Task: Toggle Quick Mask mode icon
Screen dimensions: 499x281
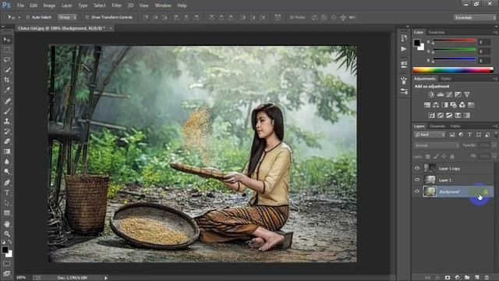Action: (x=7, y=264)
